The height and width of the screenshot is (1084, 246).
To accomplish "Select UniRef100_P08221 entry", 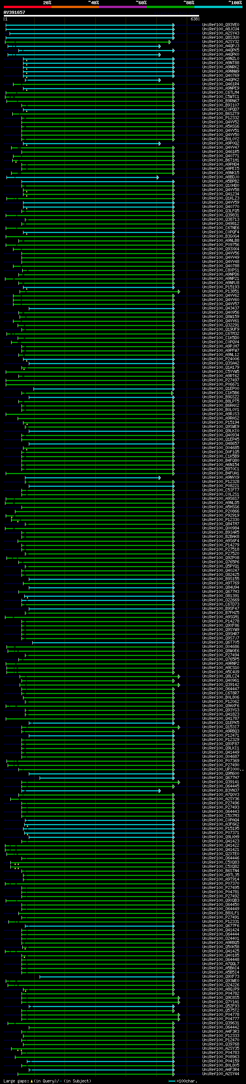I will (x=221, y=486).
